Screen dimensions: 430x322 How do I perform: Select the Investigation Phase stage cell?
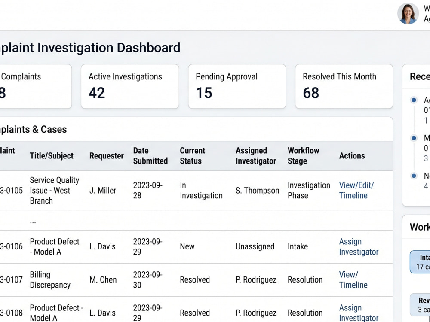(x=309, y=190)
